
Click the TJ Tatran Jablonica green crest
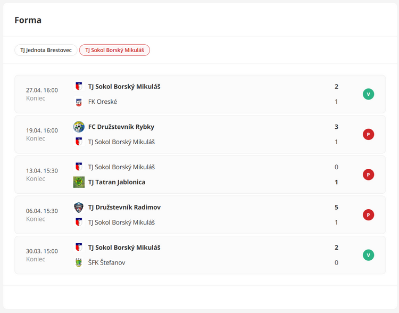[79, 182]
